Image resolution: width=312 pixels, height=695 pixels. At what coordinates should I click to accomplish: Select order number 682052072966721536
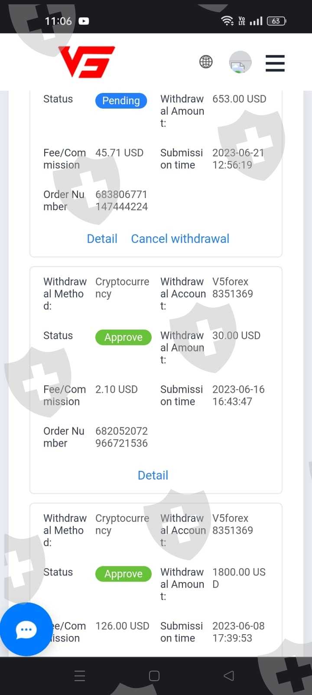(x=121, y=437)
